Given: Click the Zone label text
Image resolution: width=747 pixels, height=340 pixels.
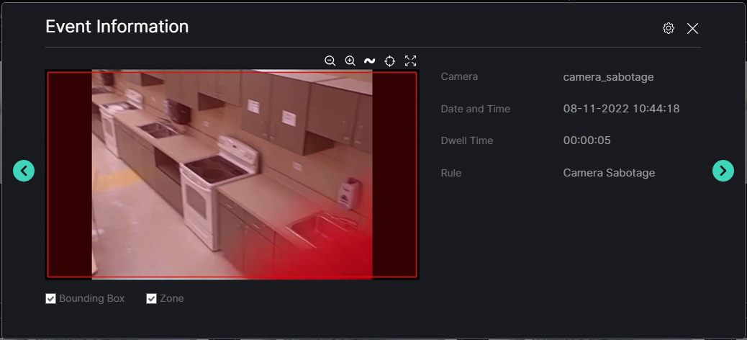Looking at the screenshot, I should pos(171,298).
